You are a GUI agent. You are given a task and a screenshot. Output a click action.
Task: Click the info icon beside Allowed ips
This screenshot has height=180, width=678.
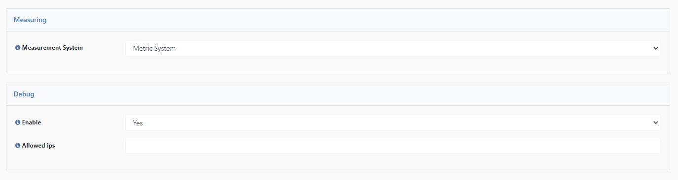18,146
